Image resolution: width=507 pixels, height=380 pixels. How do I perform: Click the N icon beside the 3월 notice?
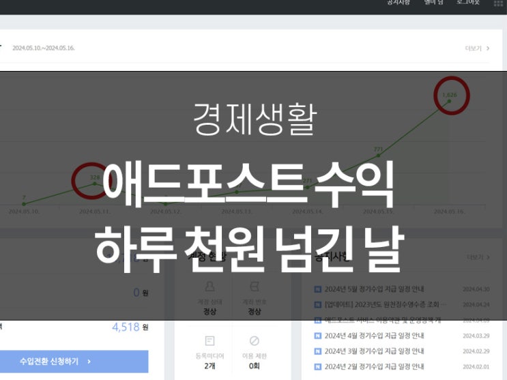[x=318, y=351]
